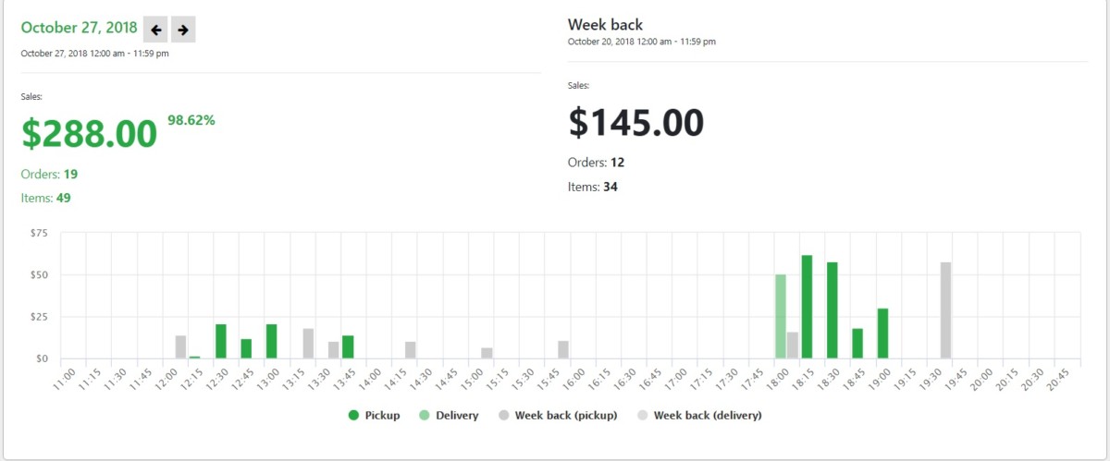Toggle Pickup series in chart legend
This screenshot has width=1110, height=461.
[x=374, y=416]
